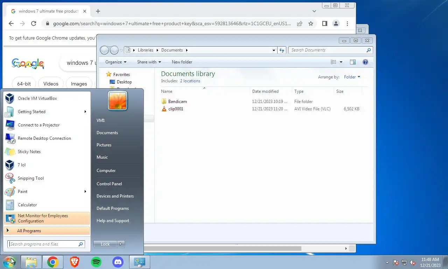This screenshot has height=269, width=448.
Task: Select the Images filter chip
Action: (79, 84)
